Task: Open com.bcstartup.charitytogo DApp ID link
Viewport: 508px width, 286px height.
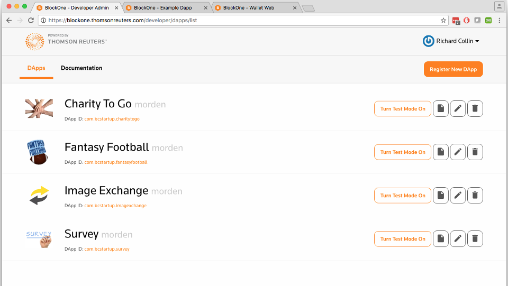Action: [x=112, y=119]
